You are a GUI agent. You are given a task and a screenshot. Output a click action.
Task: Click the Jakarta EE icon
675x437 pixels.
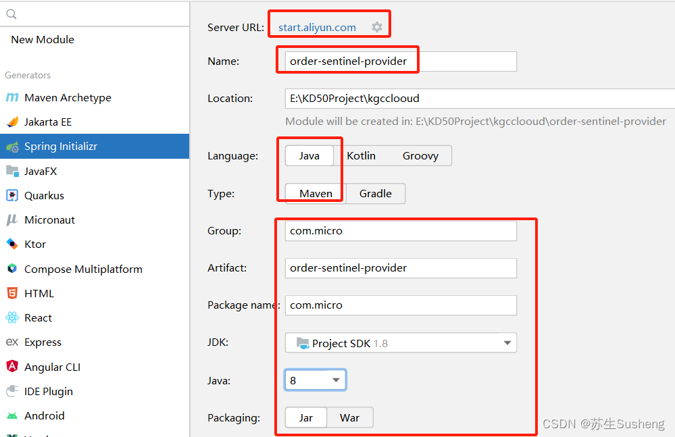coord(12,122)
